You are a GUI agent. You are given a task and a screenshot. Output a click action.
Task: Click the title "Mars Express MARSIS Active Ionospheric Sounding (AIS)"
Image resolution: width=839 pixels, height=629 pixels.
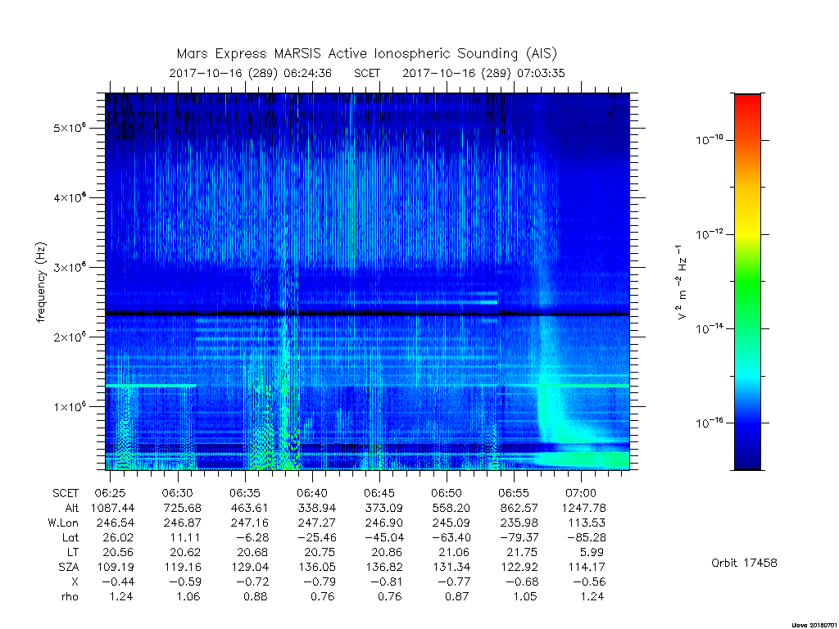366,54
